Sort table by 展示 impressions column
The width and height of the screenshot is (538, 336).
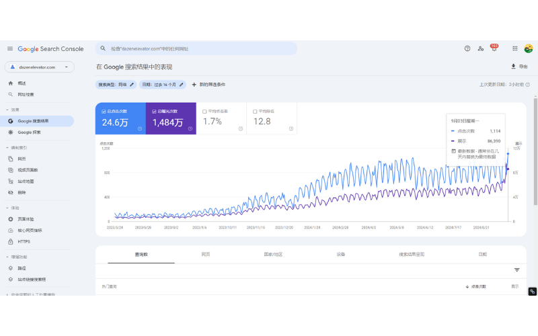pos(514,287)
